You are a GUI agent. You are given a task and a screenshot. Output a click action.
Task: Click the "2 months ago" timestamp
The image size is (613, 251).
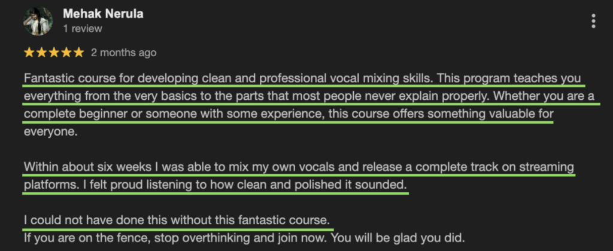(x=123, y=53)
